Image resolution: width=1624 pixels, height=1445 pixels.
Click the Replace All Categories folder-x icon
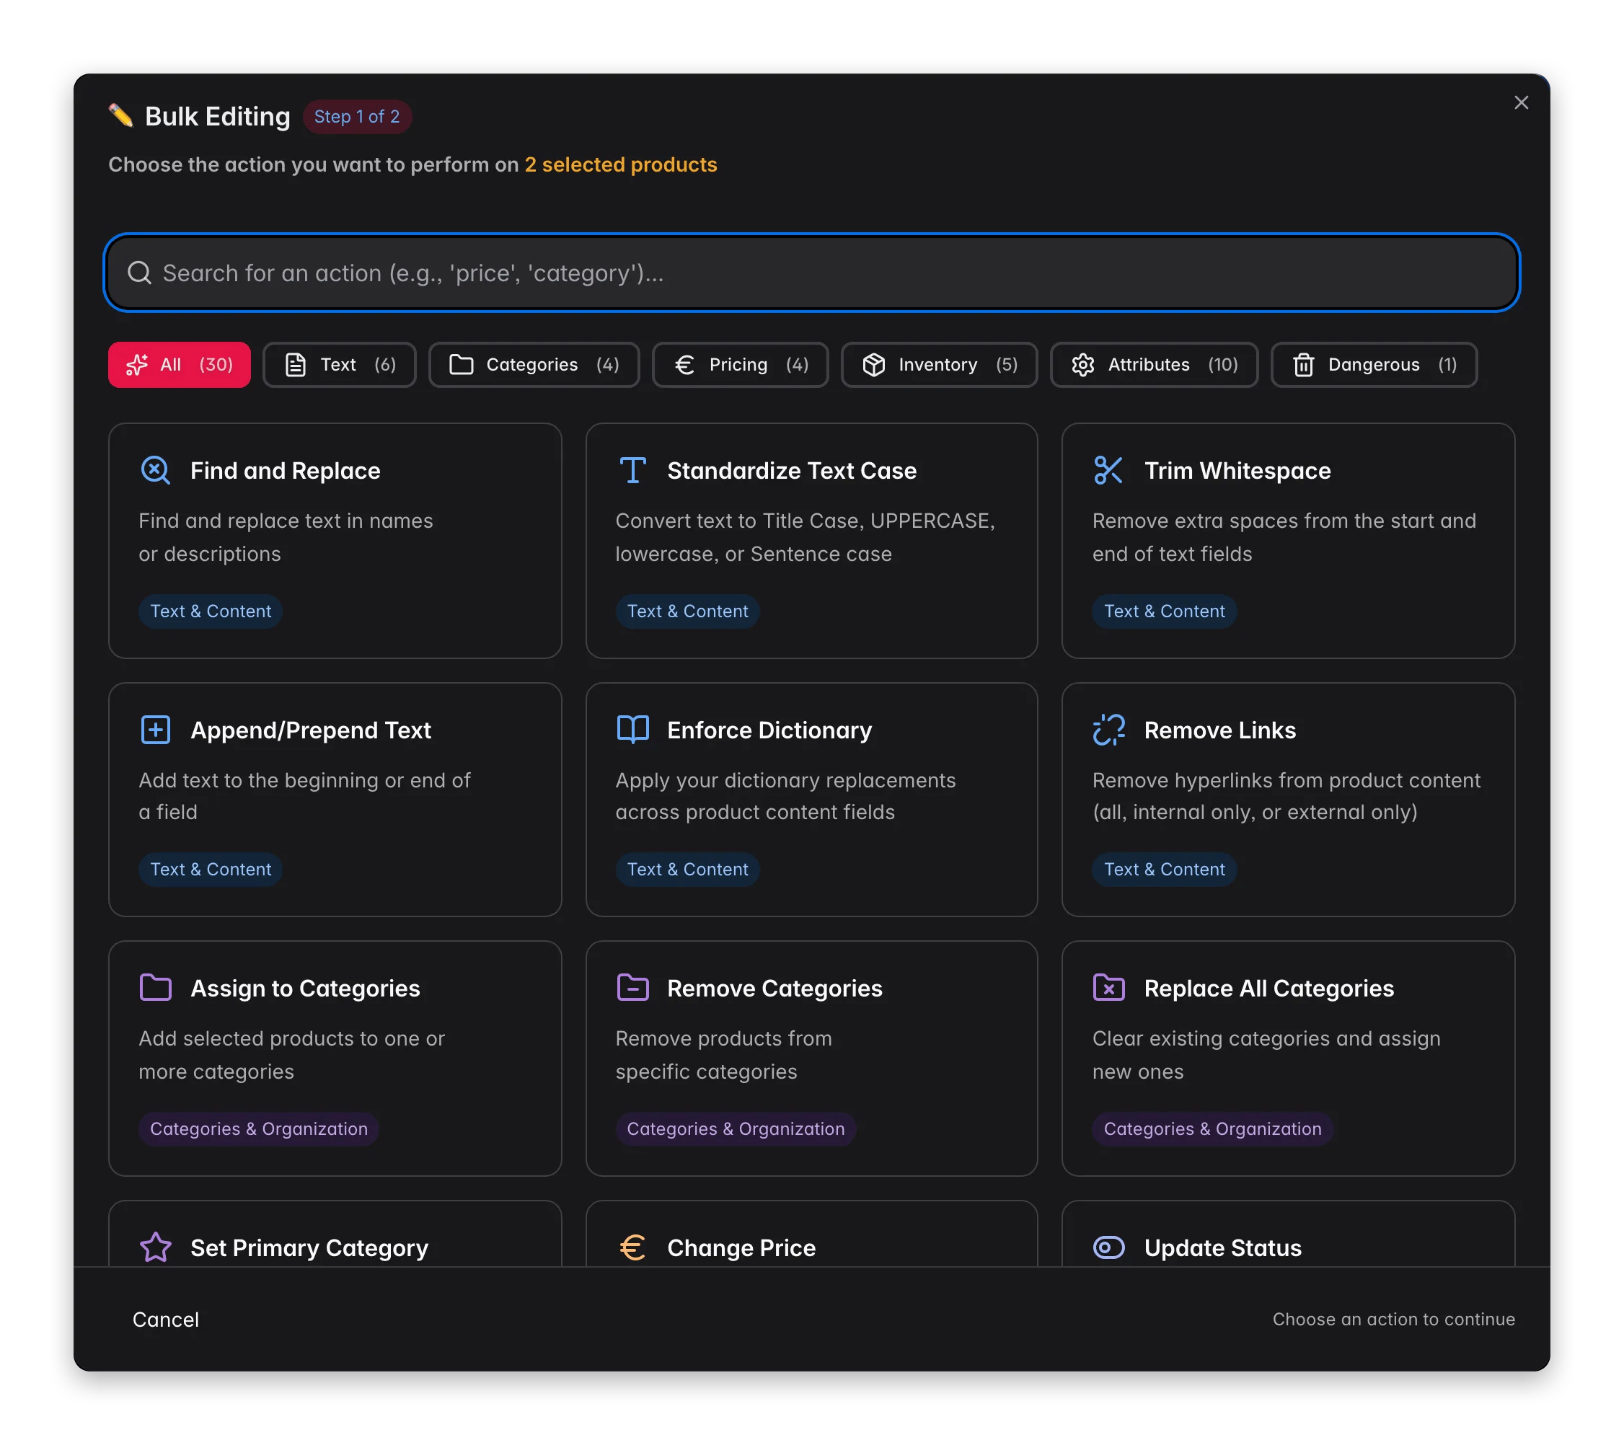click(1108, 987)
